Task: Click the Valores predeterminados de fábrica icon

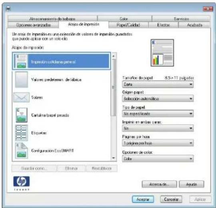Action: pyautogui.click(x=21, y=80)
